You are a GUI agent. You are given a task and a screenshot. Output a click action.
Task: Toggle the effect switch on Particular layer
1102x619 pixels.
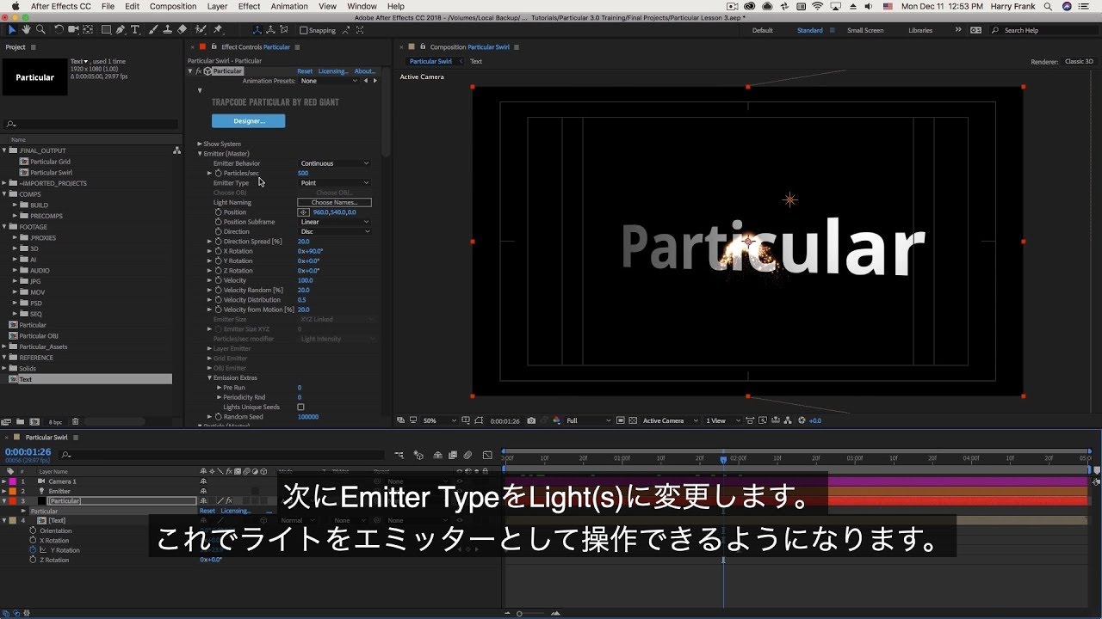tap(229, 500)
